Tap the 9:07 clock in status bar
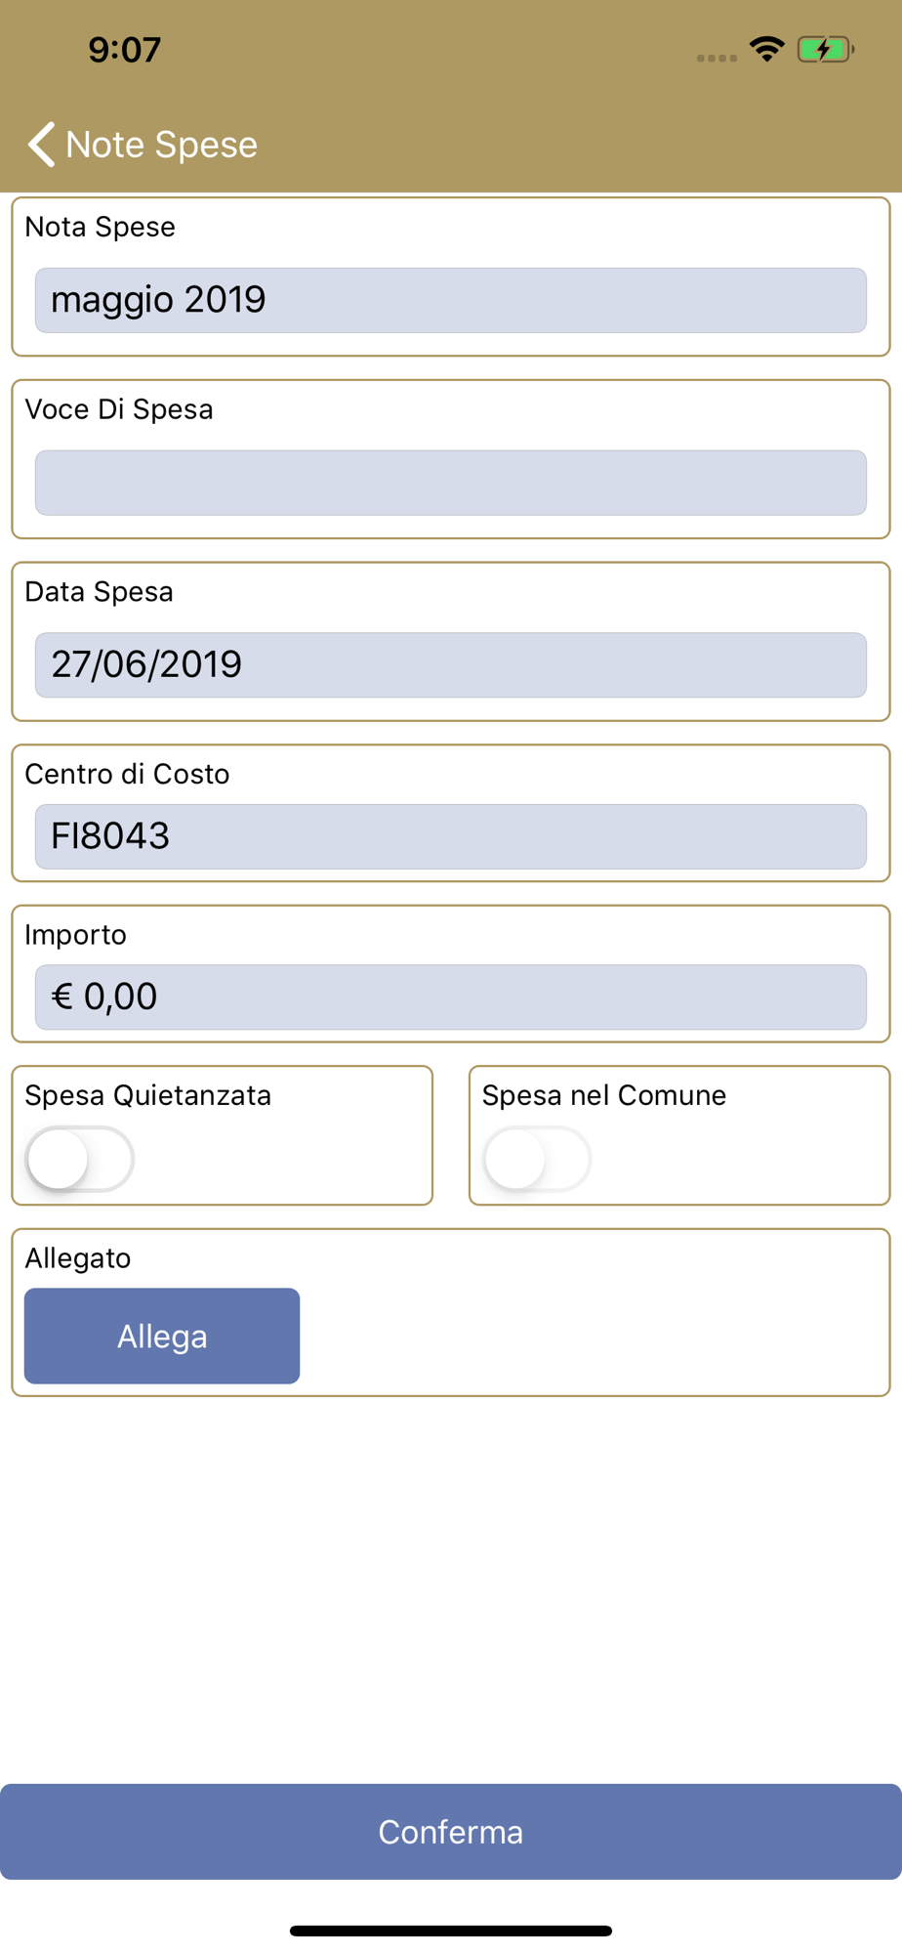 tap(124, 50)
